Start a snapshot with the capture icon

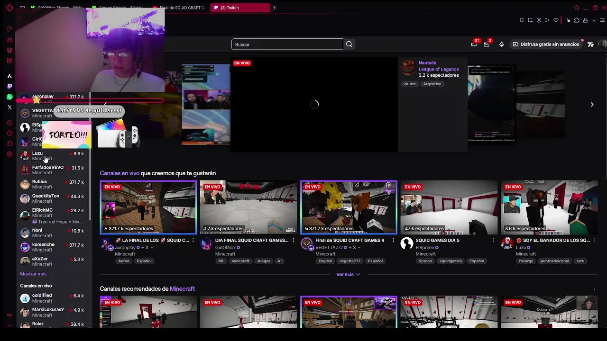(x=530, y=20)
